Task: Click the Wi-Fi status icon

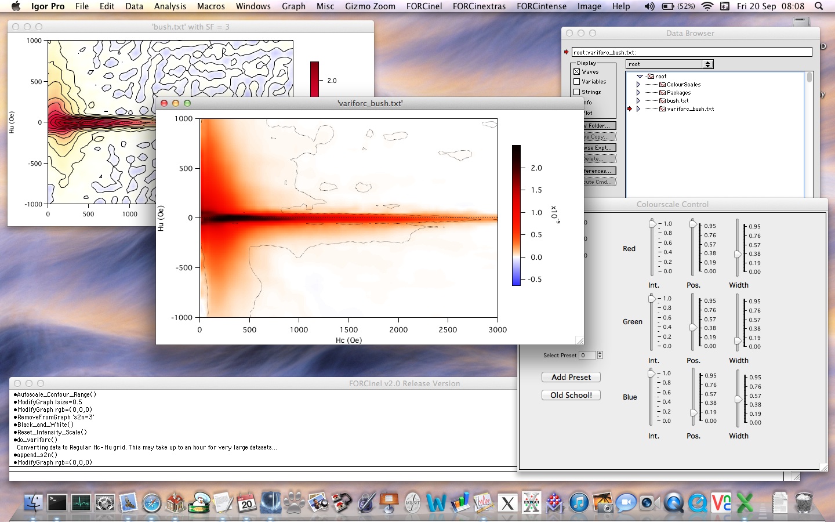Action: point(707,6)
